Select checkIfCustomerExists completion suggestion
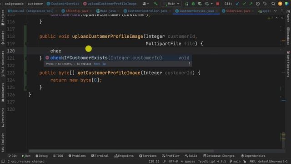The width and height of the screenshot is (291, 164). point(118,58)
